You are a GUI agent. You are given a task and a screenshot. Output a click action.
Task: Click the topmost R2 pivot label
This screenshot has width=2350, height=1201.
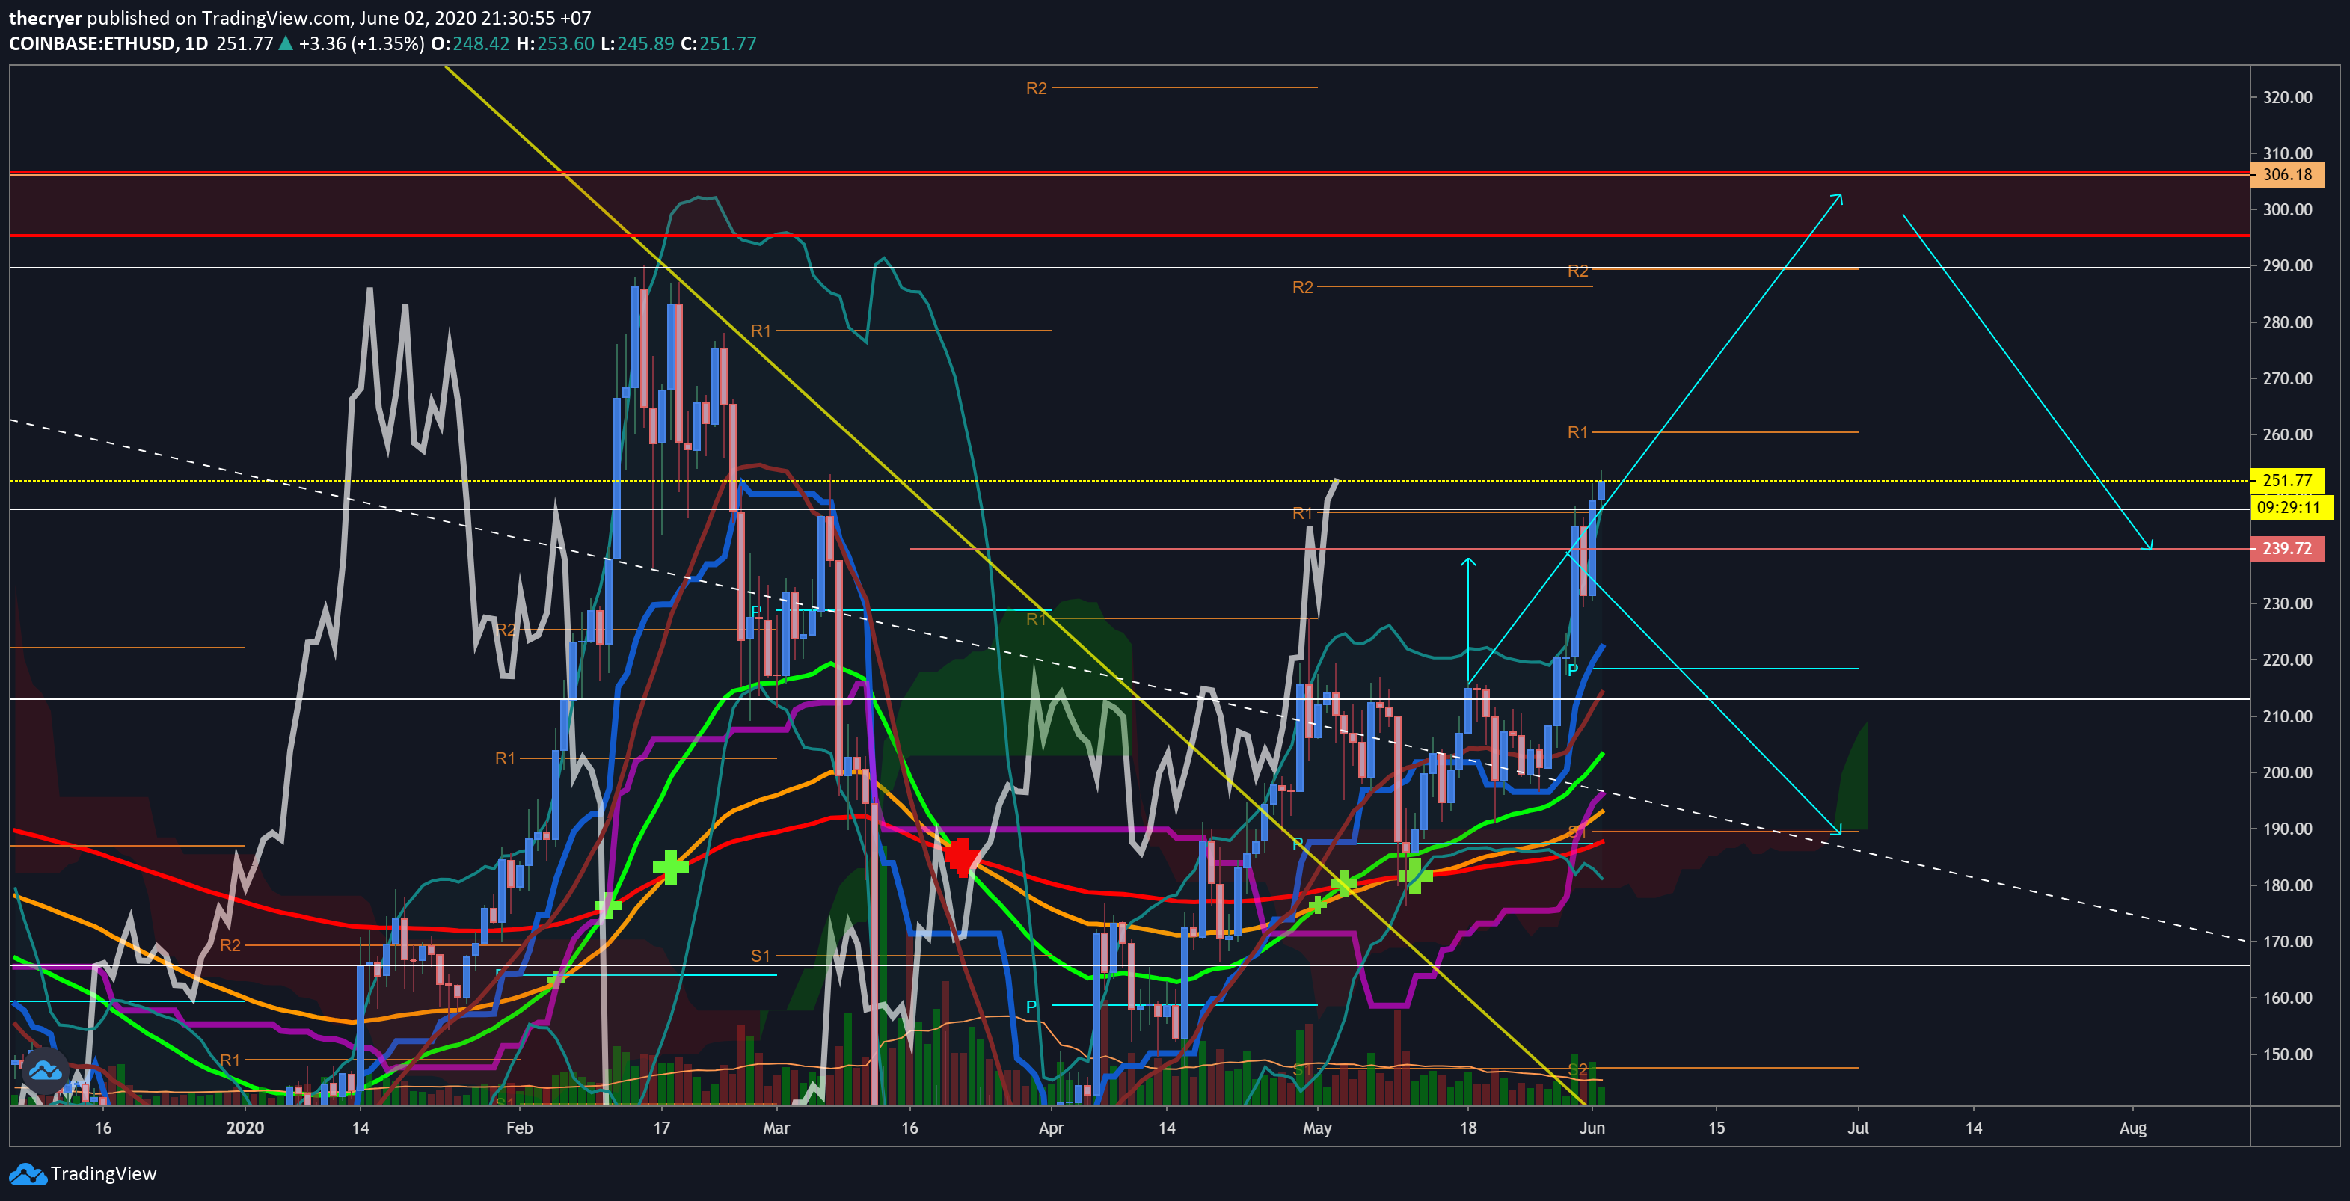coord(1037,87)
